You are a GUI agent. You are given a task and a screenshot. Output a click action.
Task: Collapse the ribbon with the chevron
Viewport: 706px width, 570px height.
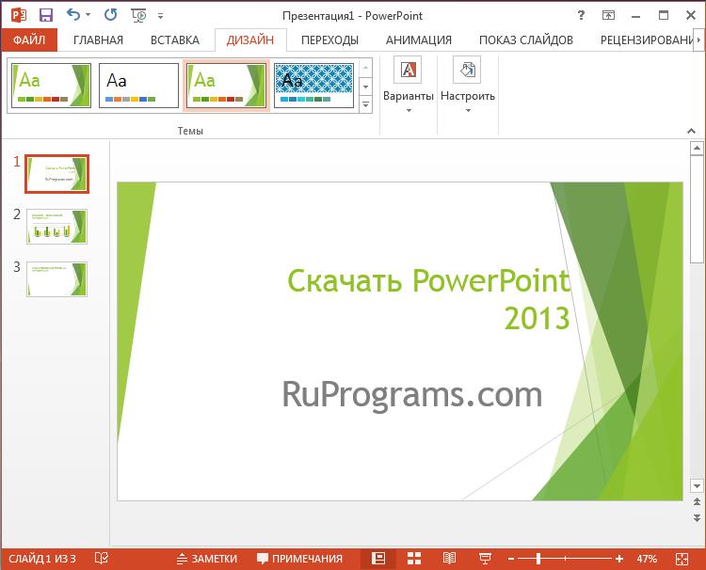[691, 131]
